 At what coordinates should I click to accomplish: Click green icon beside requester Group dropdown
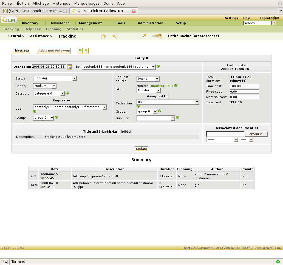[56, 117]
